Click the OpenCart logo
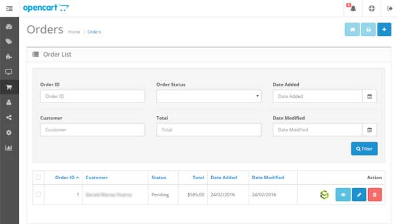The height and width of the screenshot is (224, 397). [46, 8]
